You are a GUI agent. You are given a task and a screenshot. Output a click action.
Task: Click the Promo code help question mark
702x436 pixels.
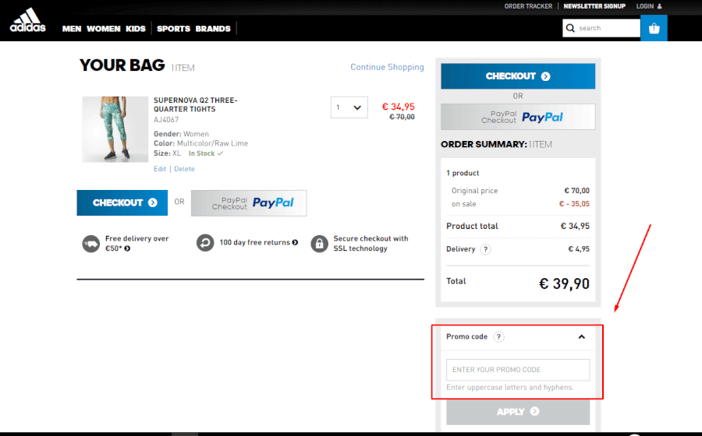pyautogui.click(x=498, y=337)
